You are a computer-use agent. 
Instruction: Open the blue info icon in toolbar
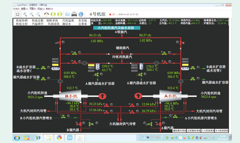tap(81, 14)
